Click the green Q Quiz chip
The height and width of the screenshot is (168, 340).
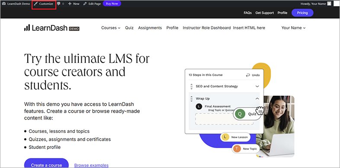pyautogui.click(x=247, y=114)
